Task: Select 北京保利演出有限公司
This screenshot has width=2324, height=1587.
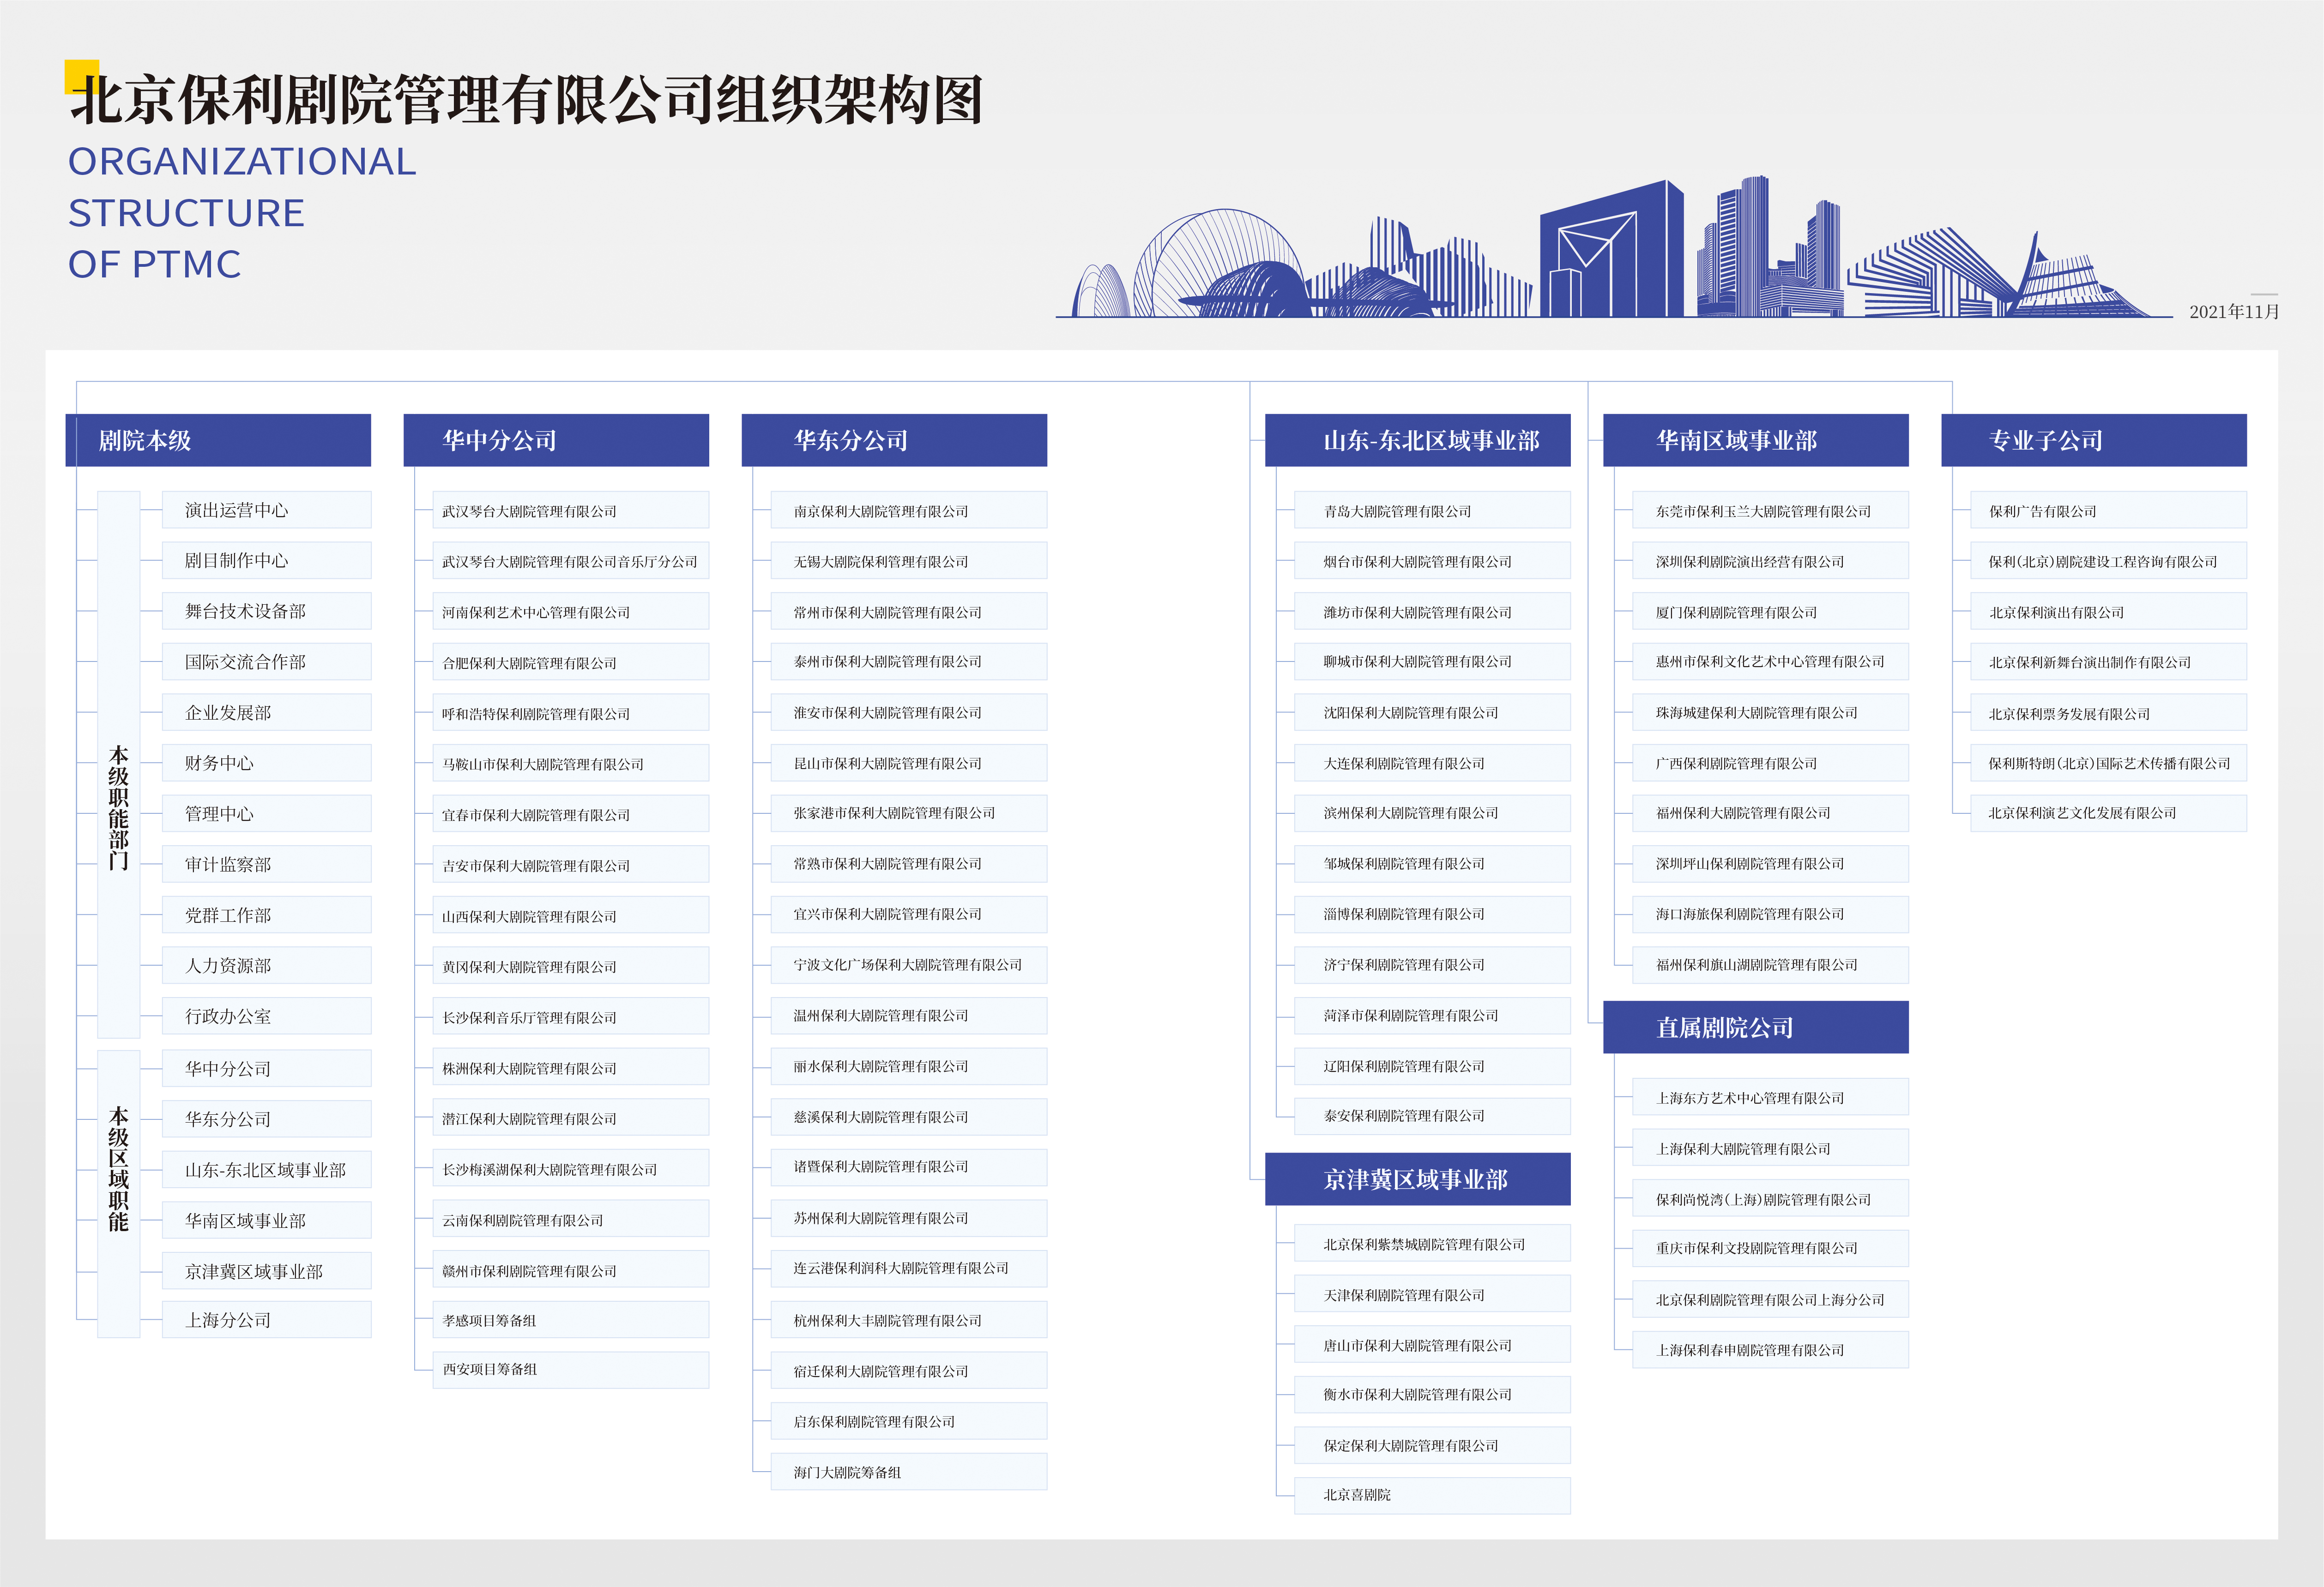Action: point(2108,611)
